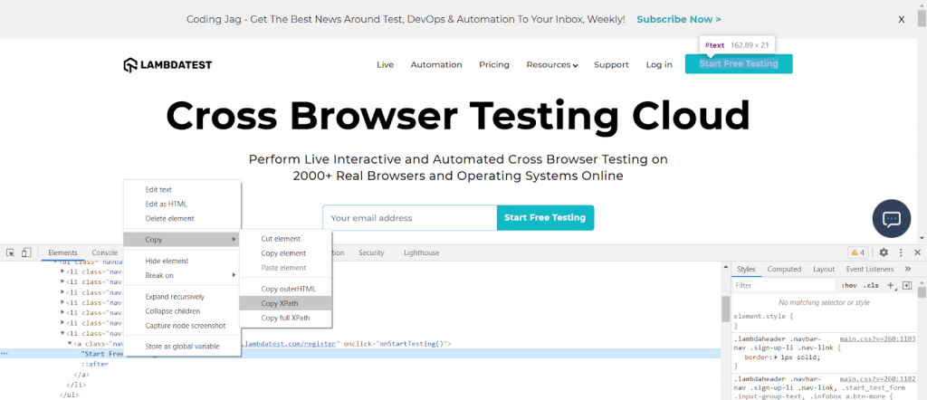Choose Expand recursively

click(x=181, y=297)
